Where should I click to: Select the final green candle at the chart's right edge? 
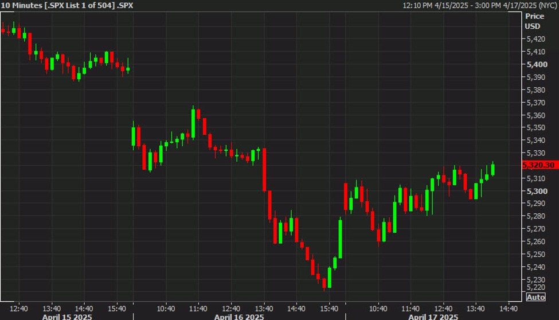click(x=492, y=170)
